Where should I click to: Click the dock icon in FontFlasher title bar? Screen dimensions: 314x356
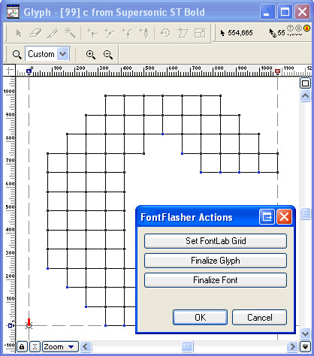[267, 217]
